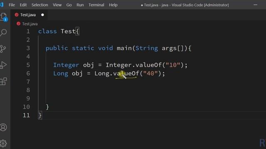
Task: Open the File menu
Action: click(12, 5)
